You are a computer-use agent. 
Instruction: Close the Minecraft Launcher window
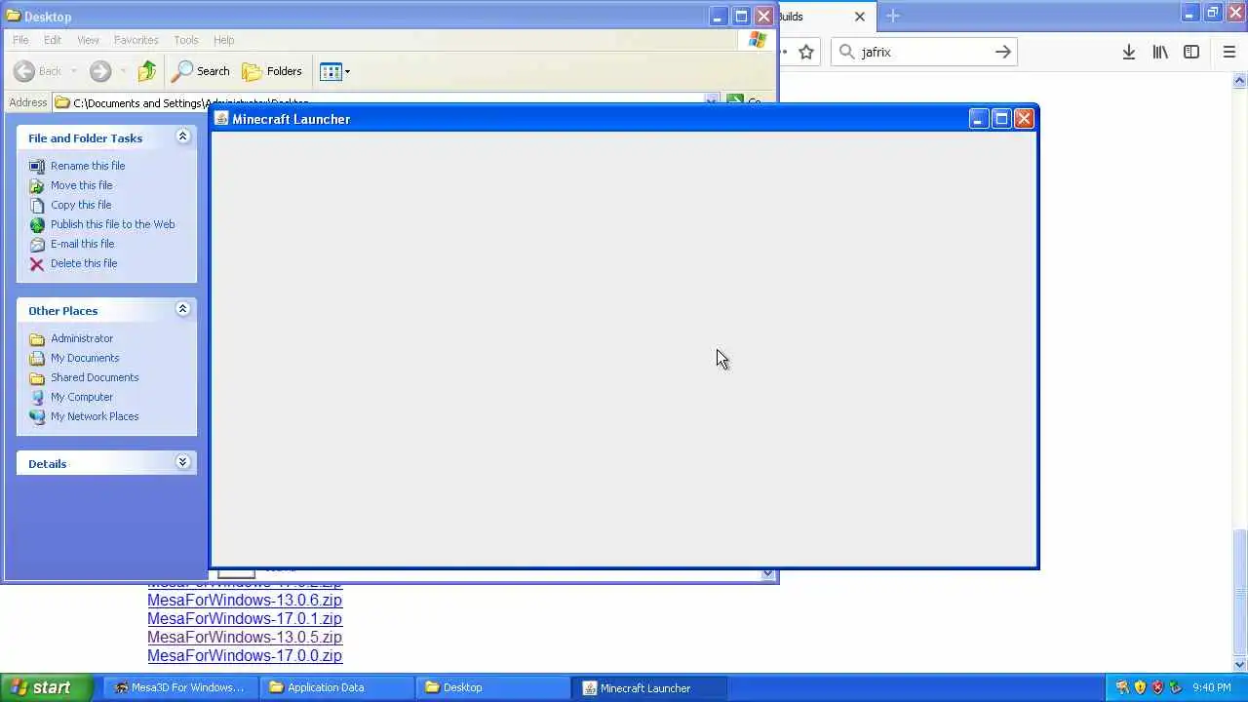pyautogui.click(x=1024, y=119)
